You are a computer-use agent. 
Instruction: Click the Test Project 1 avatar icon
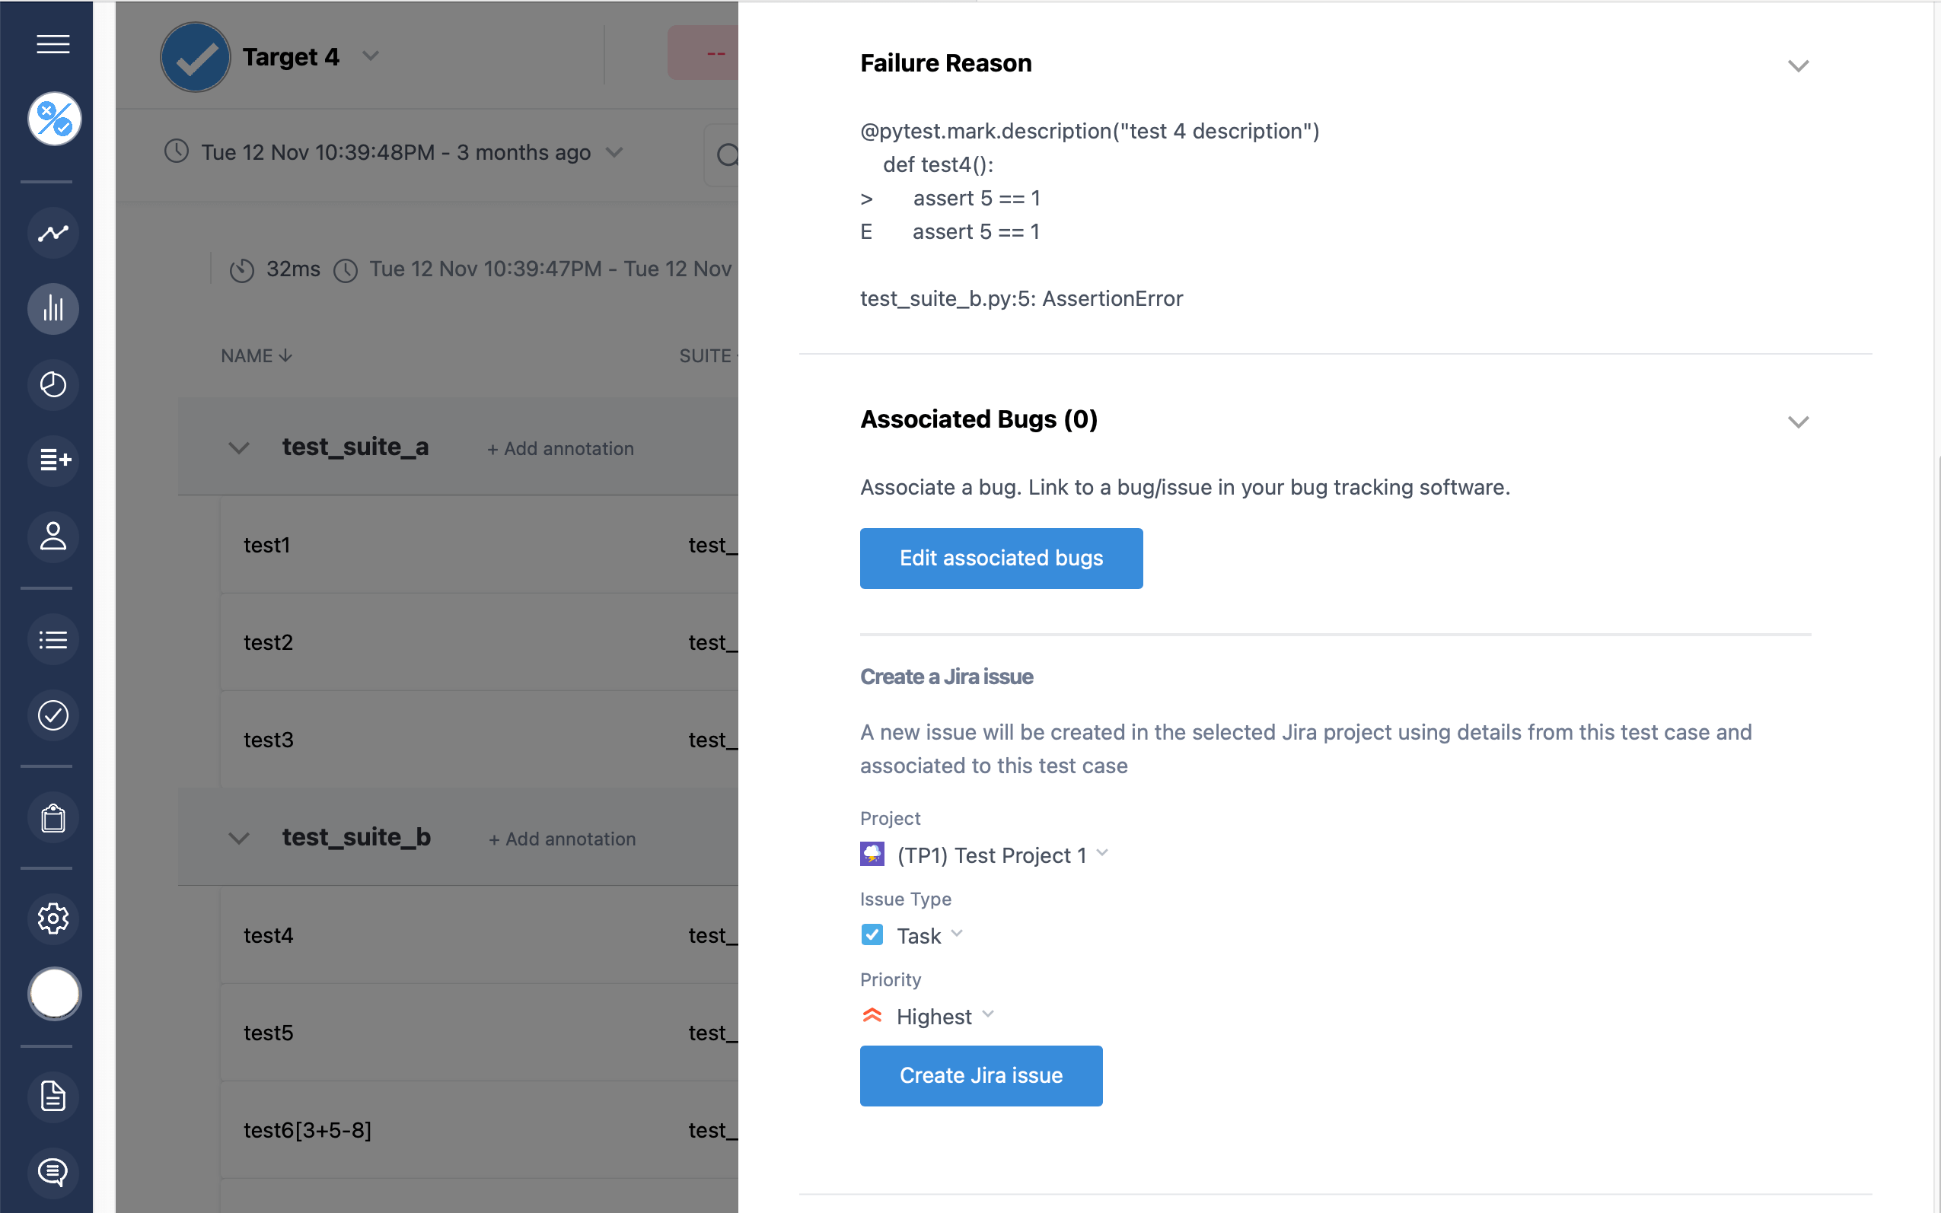pos(872,854)
